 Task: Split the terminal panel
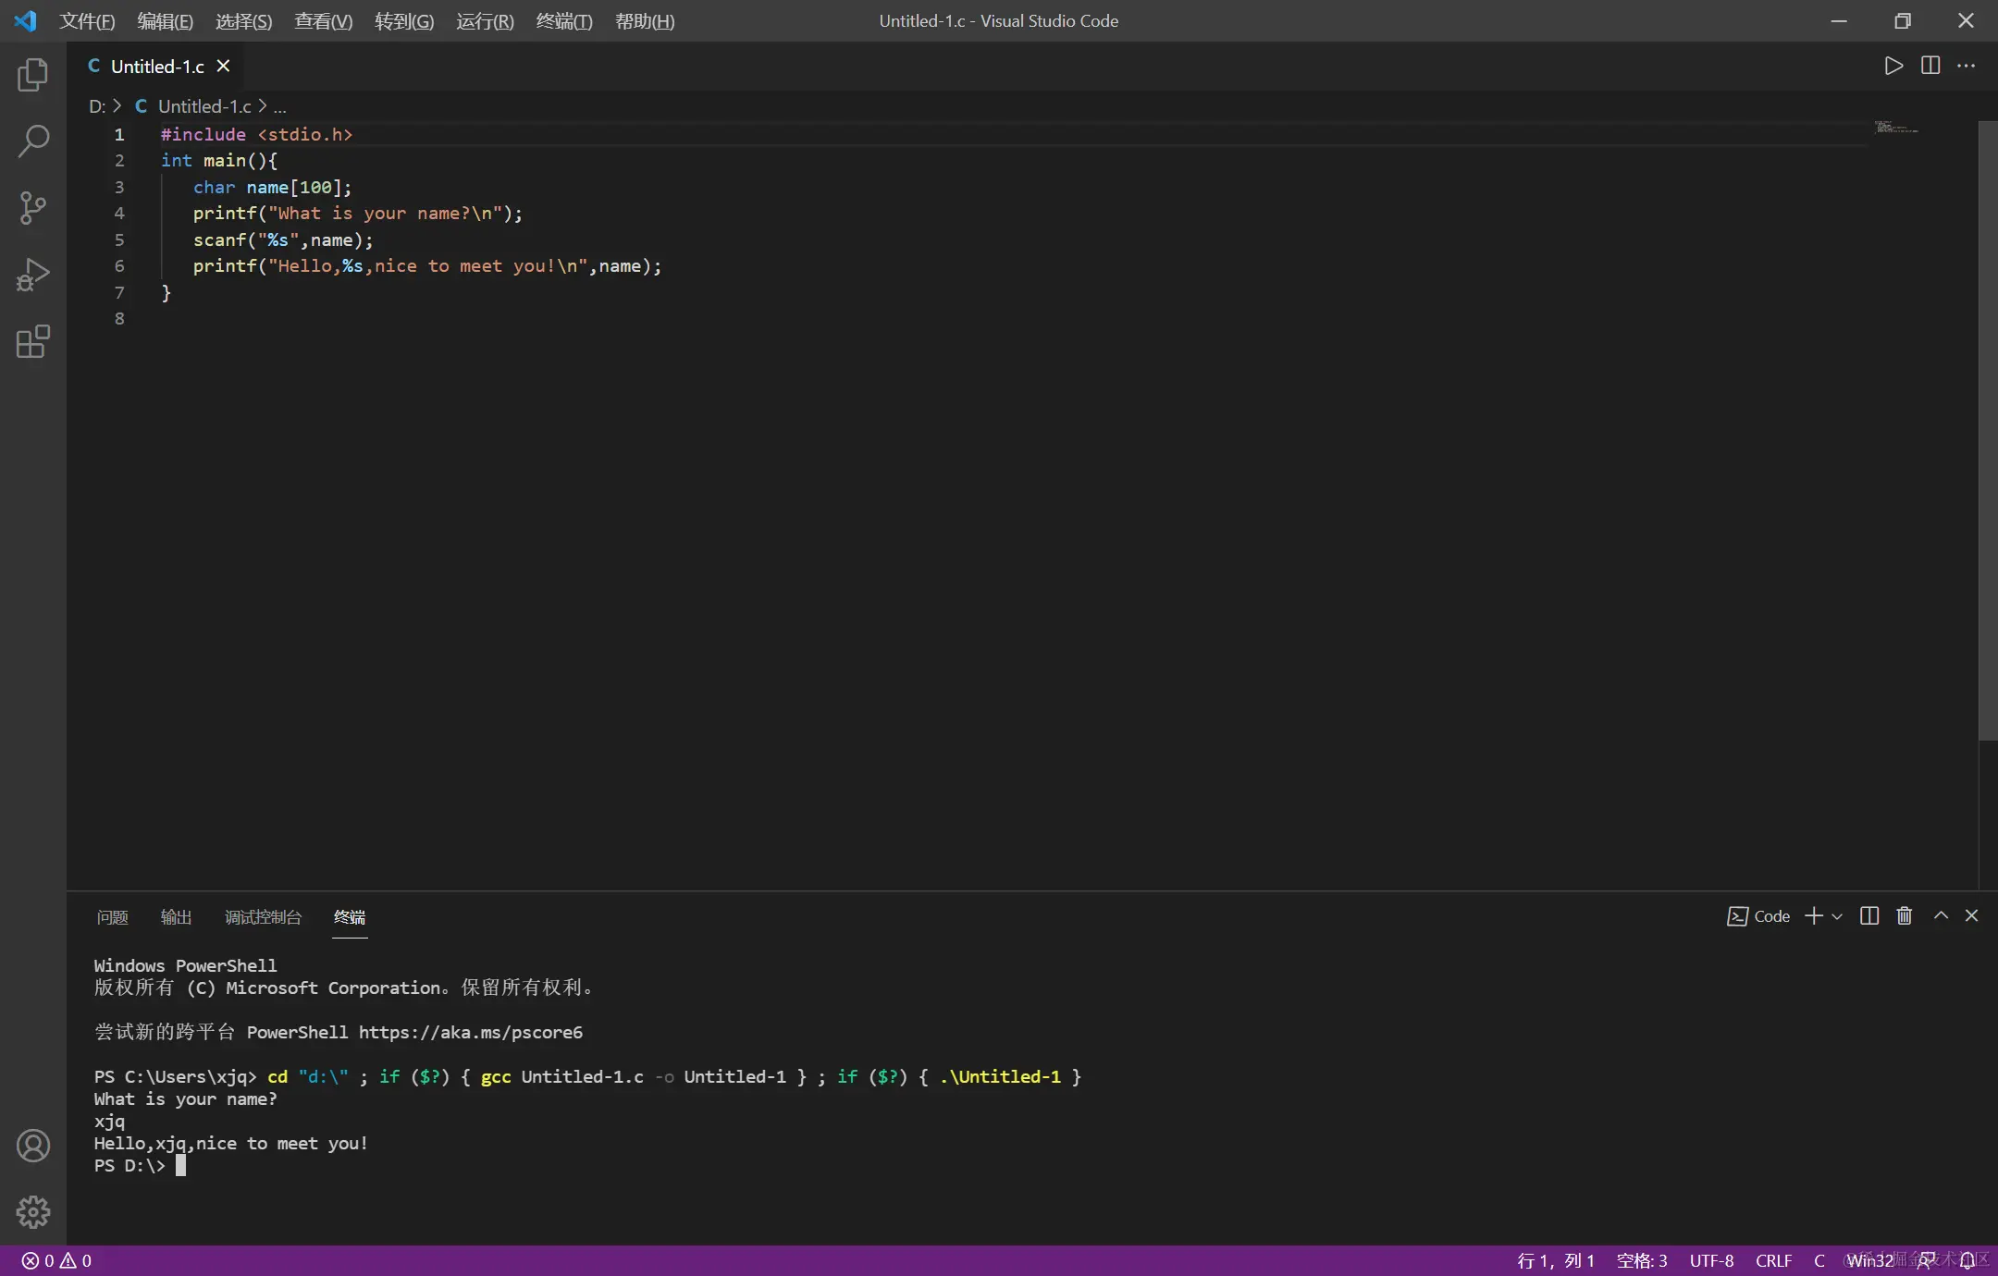tap(1869, 915)
